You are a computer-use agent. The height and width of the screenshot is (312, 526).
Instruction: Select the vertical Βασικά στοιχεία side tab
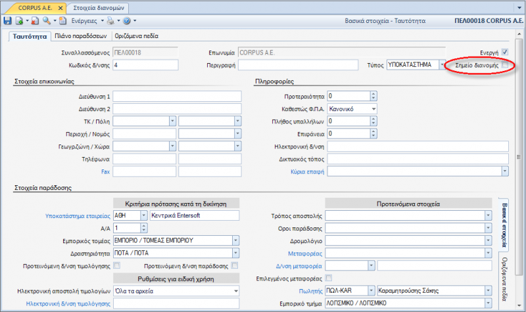pyautogui.click(x=504, y=225)
